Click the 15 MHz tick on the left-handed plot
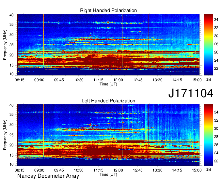This screenshot has height=180, width=222. pyautogui.click(x=11, y=156)
